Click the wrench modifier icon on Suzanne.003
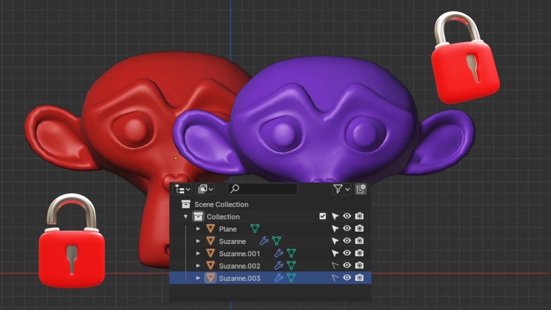This screenshot has width=551, height=310. (280, 276)
